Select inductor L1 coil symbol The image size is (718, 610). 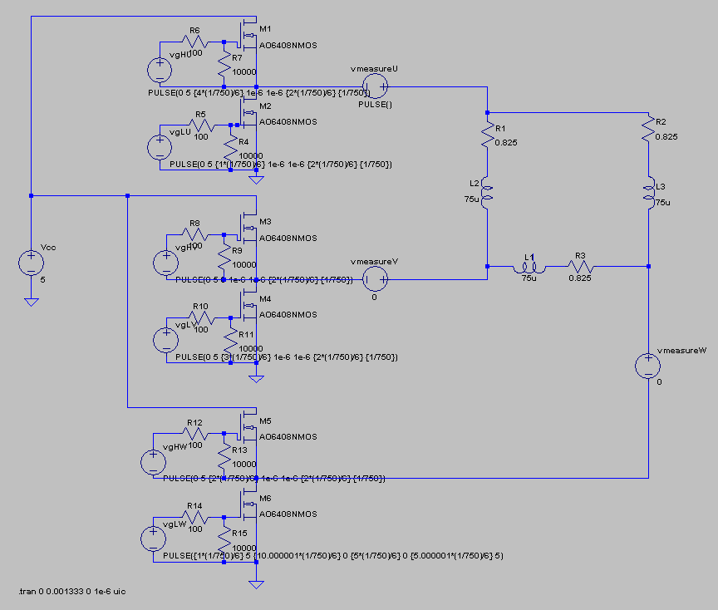tap(529, 268)
